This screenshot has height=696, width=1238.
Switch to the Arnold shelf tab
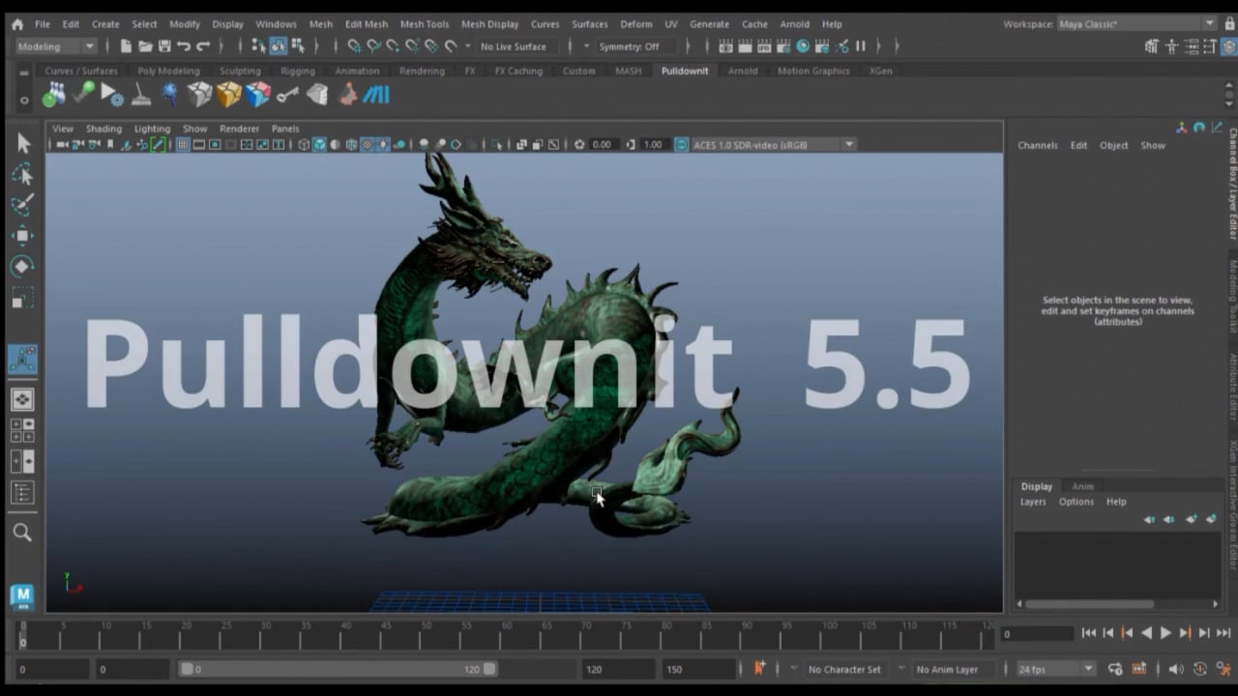point(742,71)
